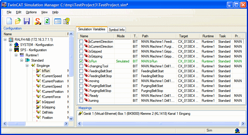
Task: Click the configuration tree scroll down arrow
Action: (x=71, y=119)
